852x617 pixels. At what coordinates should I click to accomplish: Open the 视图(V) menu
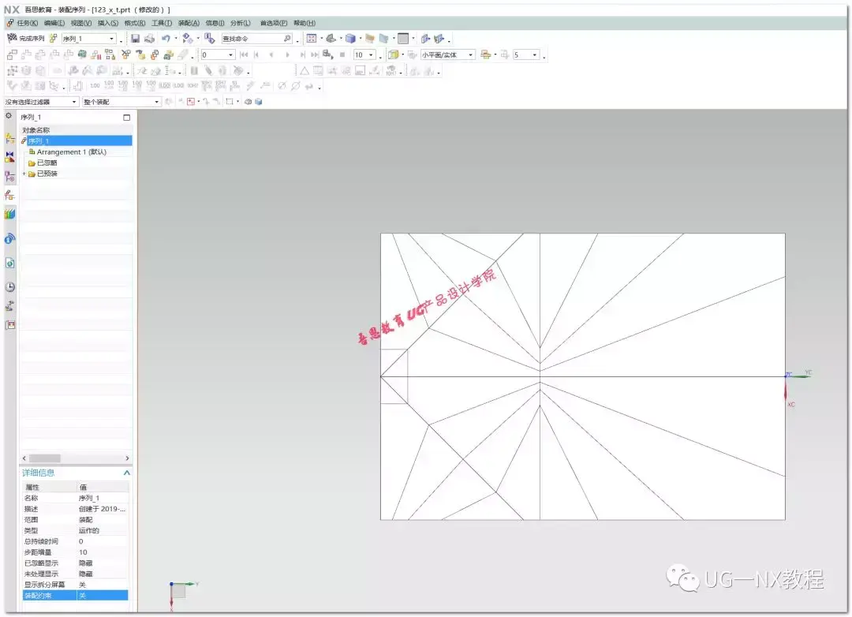click(x=81, y=23)
